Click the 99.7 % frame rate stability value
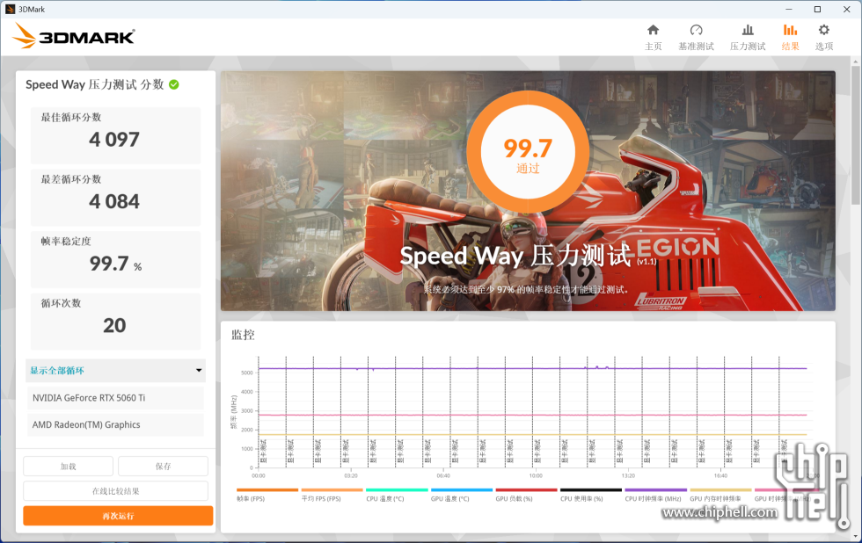862x543 pixels. [115, 264]
